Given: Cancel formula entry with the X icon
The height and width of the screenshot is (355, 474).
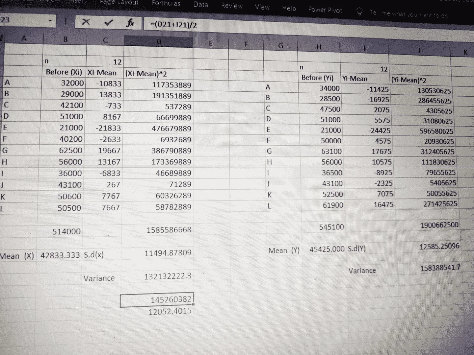Looking at the screenshot, I should 86,22.
